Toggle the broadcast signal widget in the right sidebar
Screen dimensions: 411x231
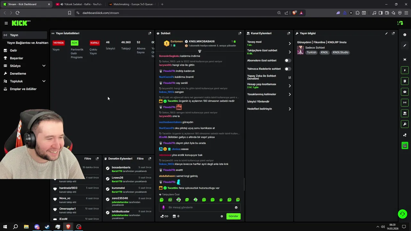405,103
